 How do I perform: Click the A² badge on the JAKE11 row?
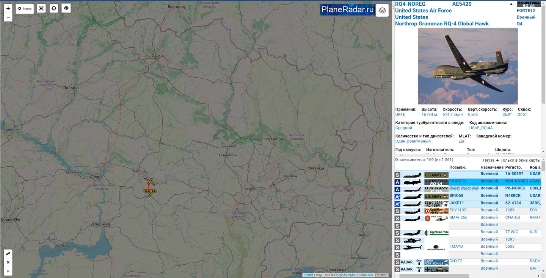click(397, 204)
